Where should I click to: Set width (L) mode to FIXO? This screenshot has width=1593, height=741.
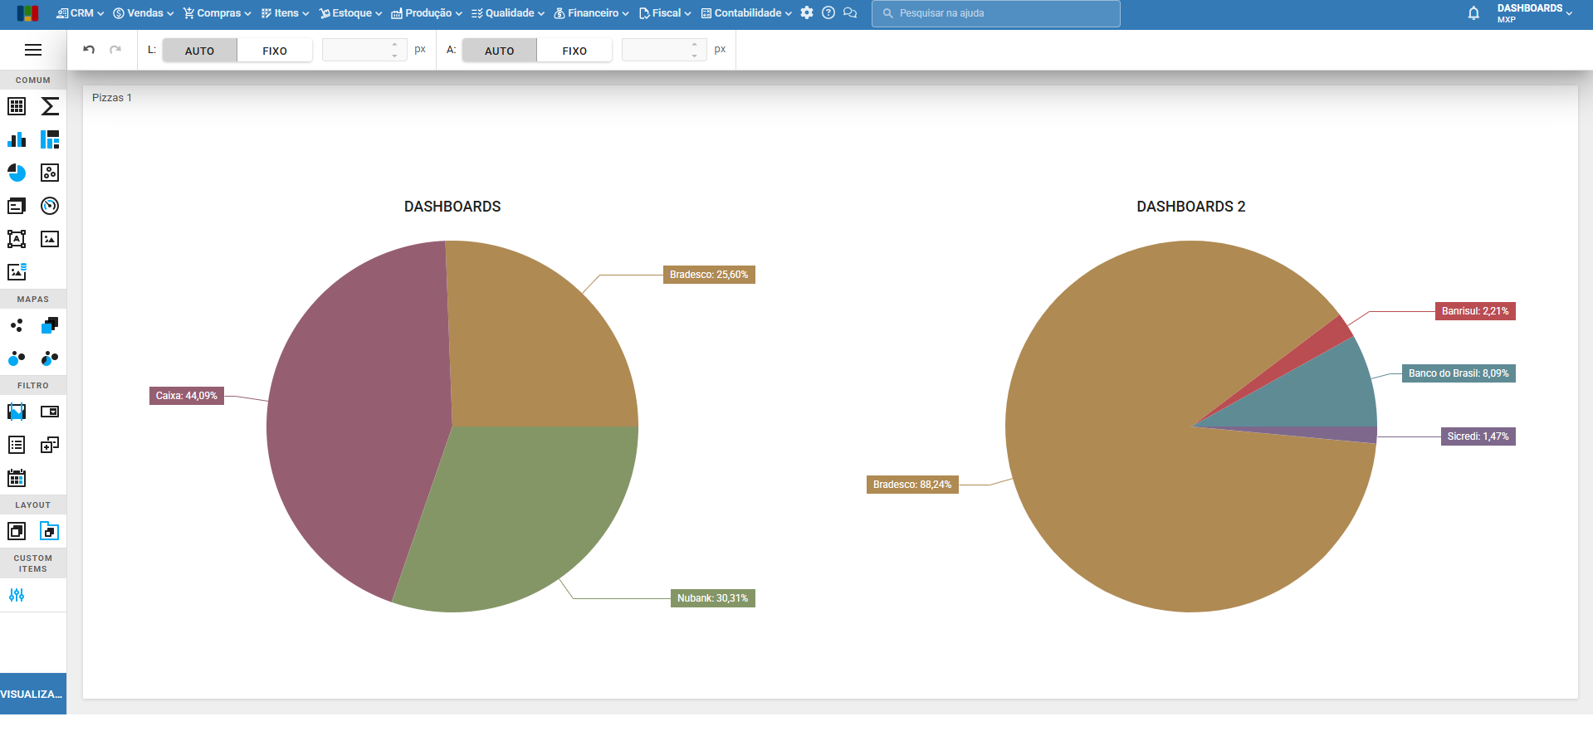tap(275, 51)
